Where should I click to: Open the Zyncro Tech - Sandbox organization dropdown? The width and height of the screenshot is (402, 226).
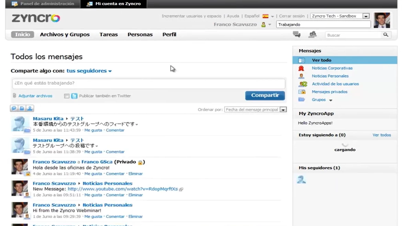pos(340,16)
